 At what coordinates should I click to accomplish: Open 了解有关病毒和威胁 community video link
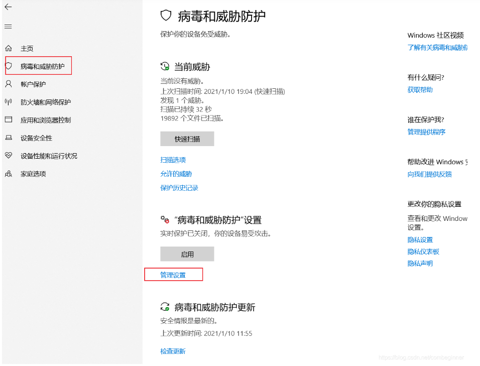coord(437,47)
